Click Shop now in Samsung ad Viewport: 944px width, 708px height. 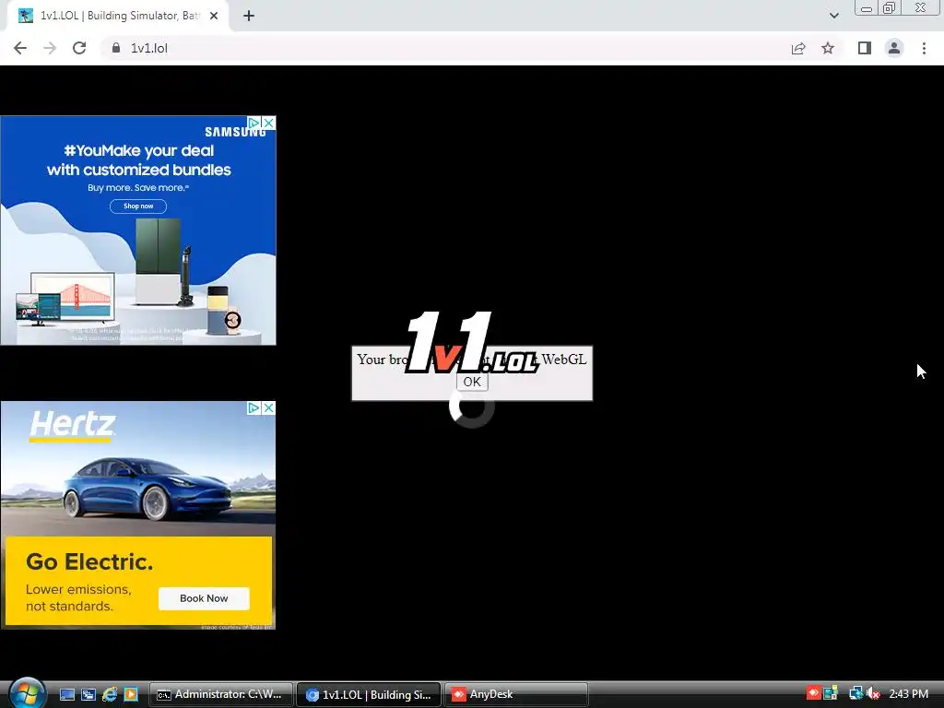coord(138,206)
